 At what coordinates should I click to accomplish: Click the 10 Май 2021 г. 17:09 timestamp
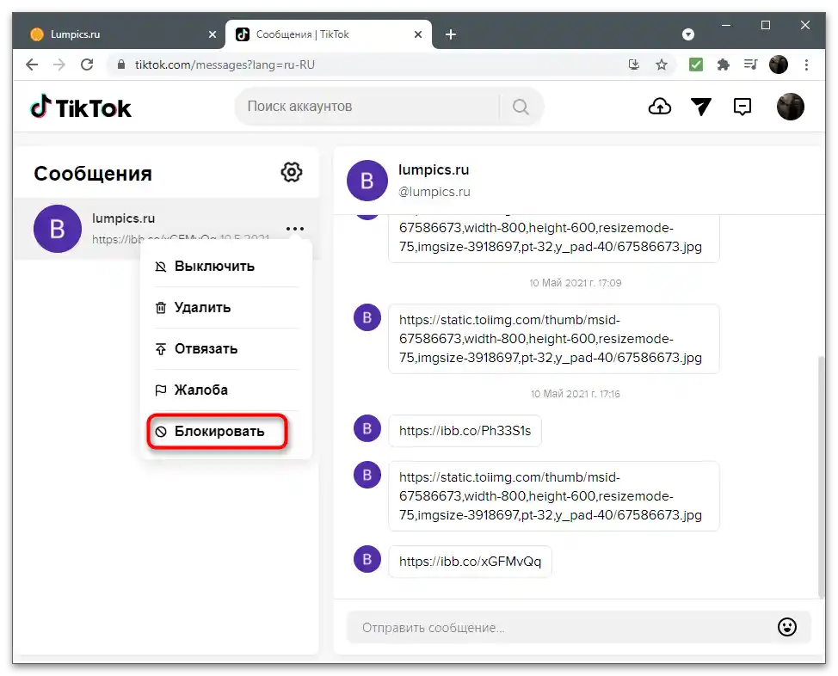click(x=575, y=283)
